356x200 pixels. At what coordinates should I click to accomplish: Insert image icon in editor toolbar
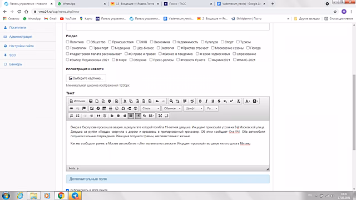click(x=92, y=108)
